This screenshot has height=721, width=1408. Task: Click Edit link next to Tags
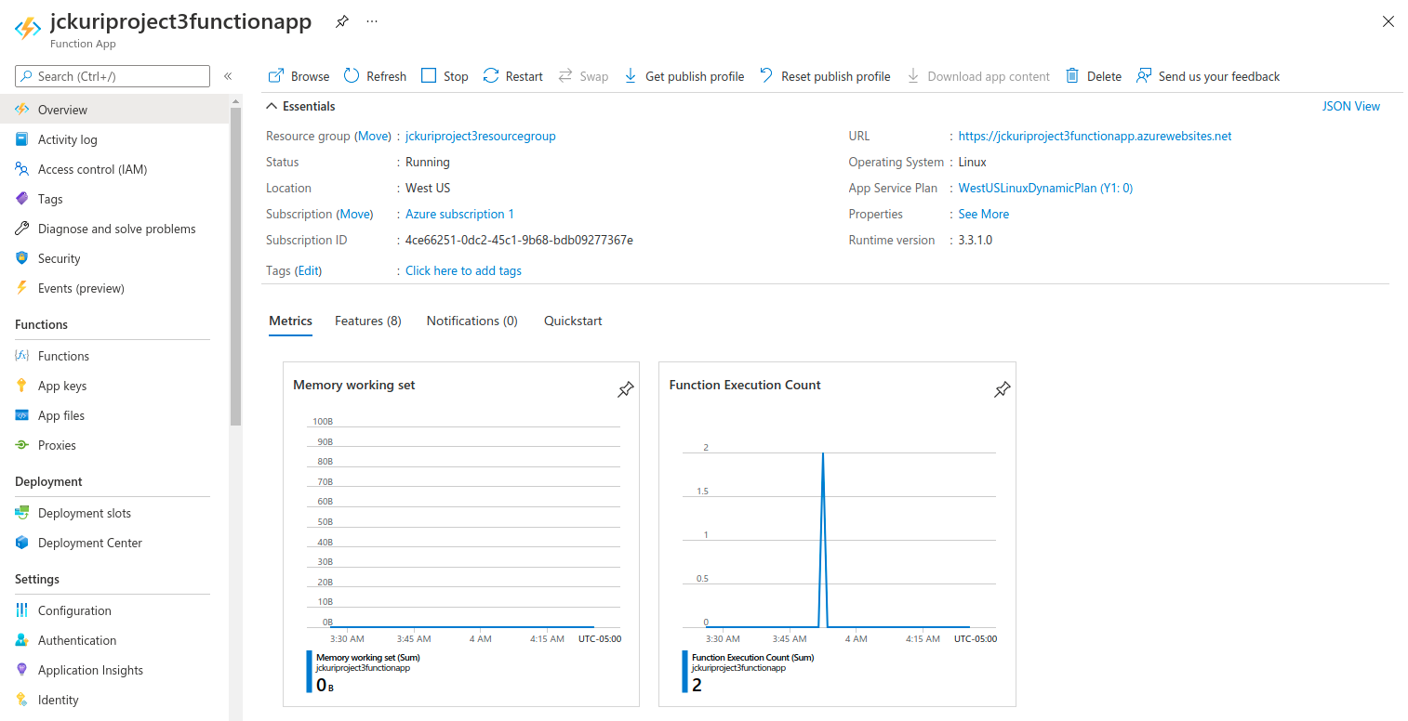point(309,270)
